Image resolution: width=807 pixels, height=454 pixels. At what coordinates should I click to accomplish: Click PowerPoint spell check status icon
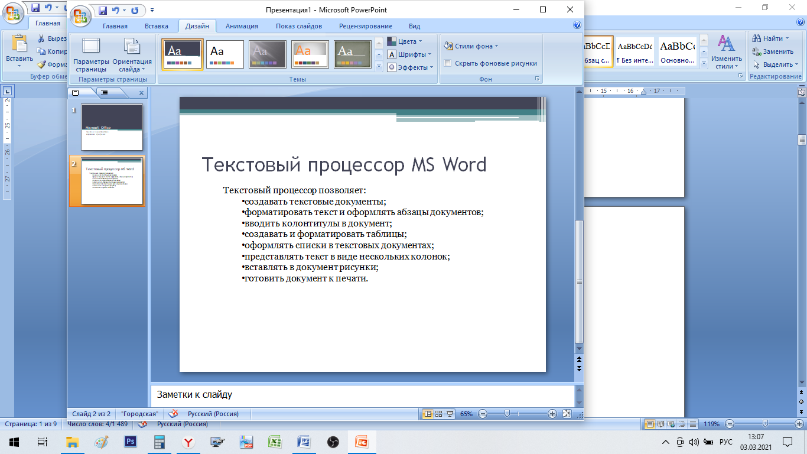pyautogui.click(x=174, y=414)
